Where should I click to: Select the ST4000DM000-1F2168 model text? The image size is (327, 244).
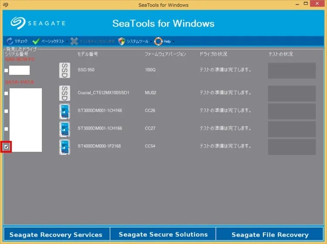[99, 146]
